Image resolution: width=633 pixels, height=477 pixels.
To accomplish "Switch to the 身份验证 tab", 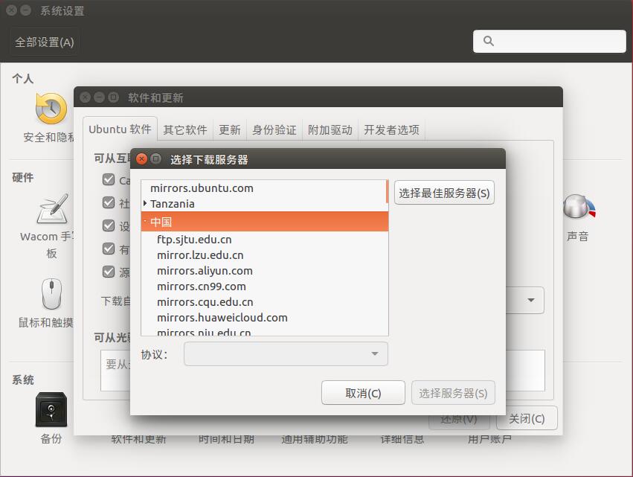I will point(274,129).
